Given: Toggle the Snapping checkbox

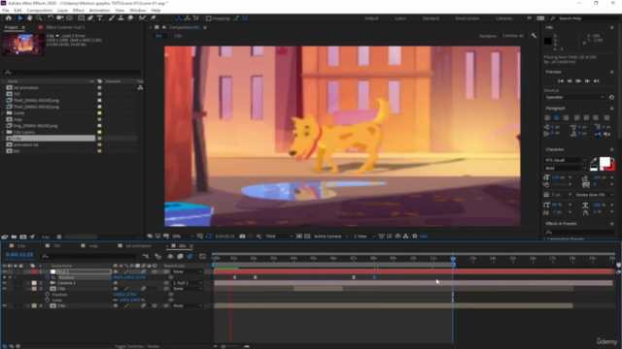Looking at the screenshot, I should click(x=209, y=18).
